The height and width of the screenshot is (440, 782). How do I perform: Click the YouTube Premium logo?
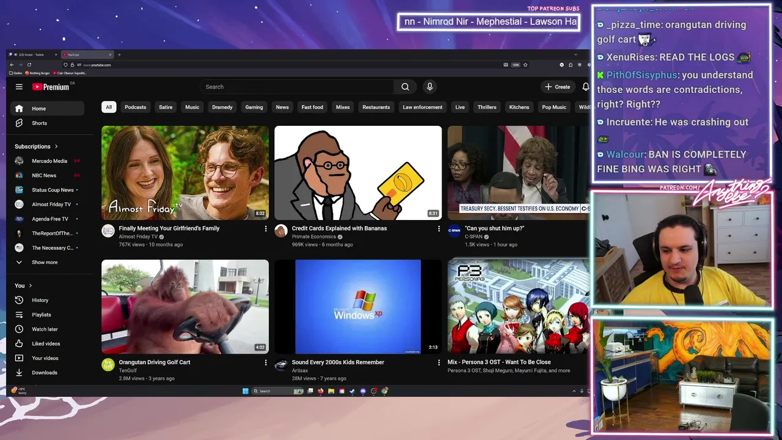pos(51,87)
